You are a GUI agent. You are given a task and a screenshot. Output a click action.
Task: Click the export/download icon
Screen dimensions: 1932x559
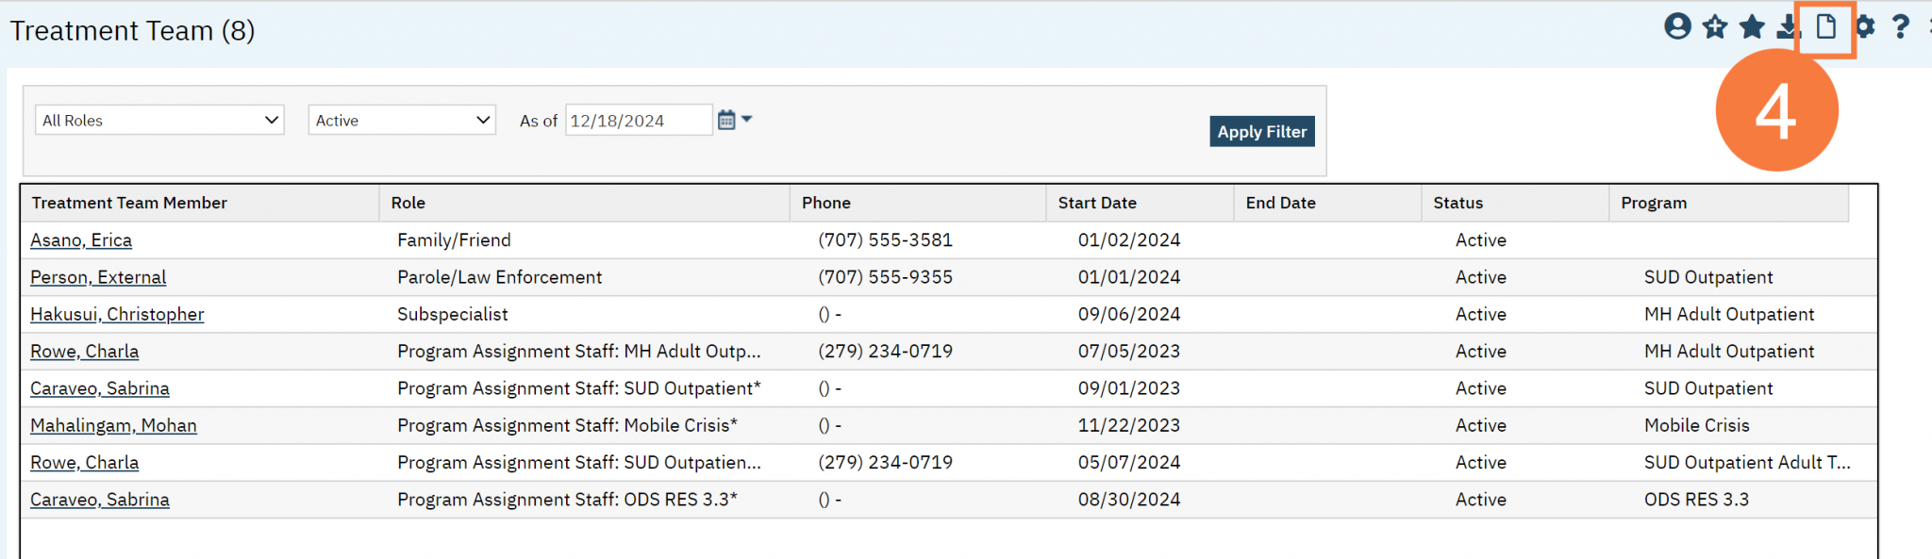(x=1787, y=27)
